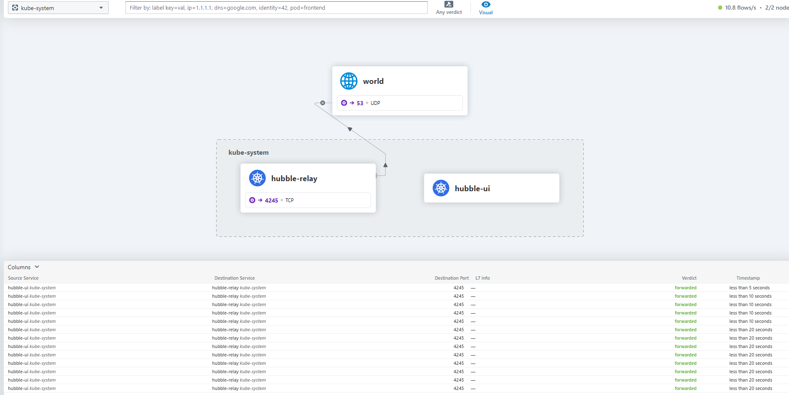Click the first row's hubble-relay destination
This screenshot has height=395, width=789.
(239, 288)
